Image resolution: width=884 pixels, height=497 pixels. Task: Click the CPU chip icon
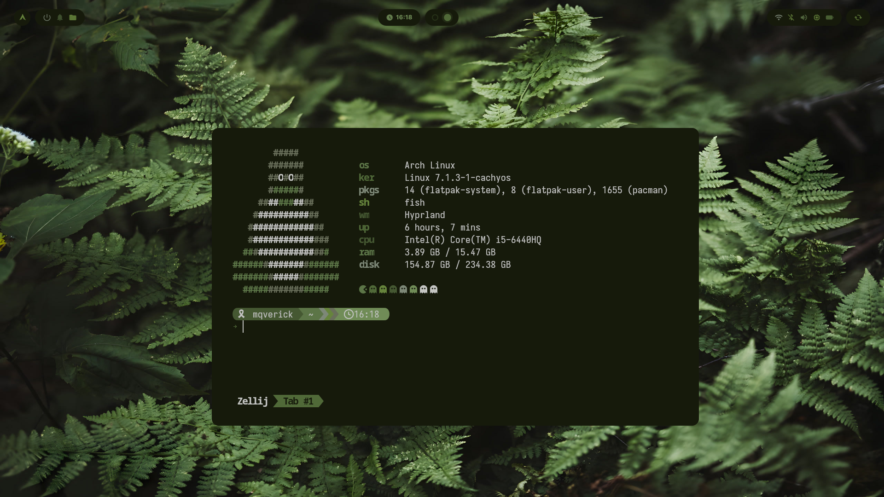pyautogui.click(x=817, y=17)
